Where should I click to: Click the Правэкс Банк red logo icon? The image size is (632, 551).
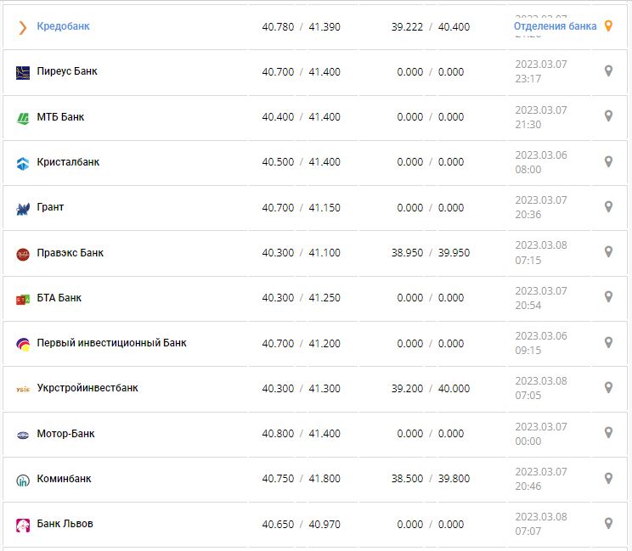(x=23, y=254)
